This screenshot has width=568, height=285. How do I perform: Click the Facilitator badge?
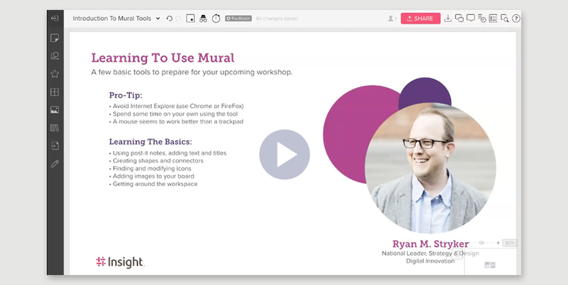[238, 18]
